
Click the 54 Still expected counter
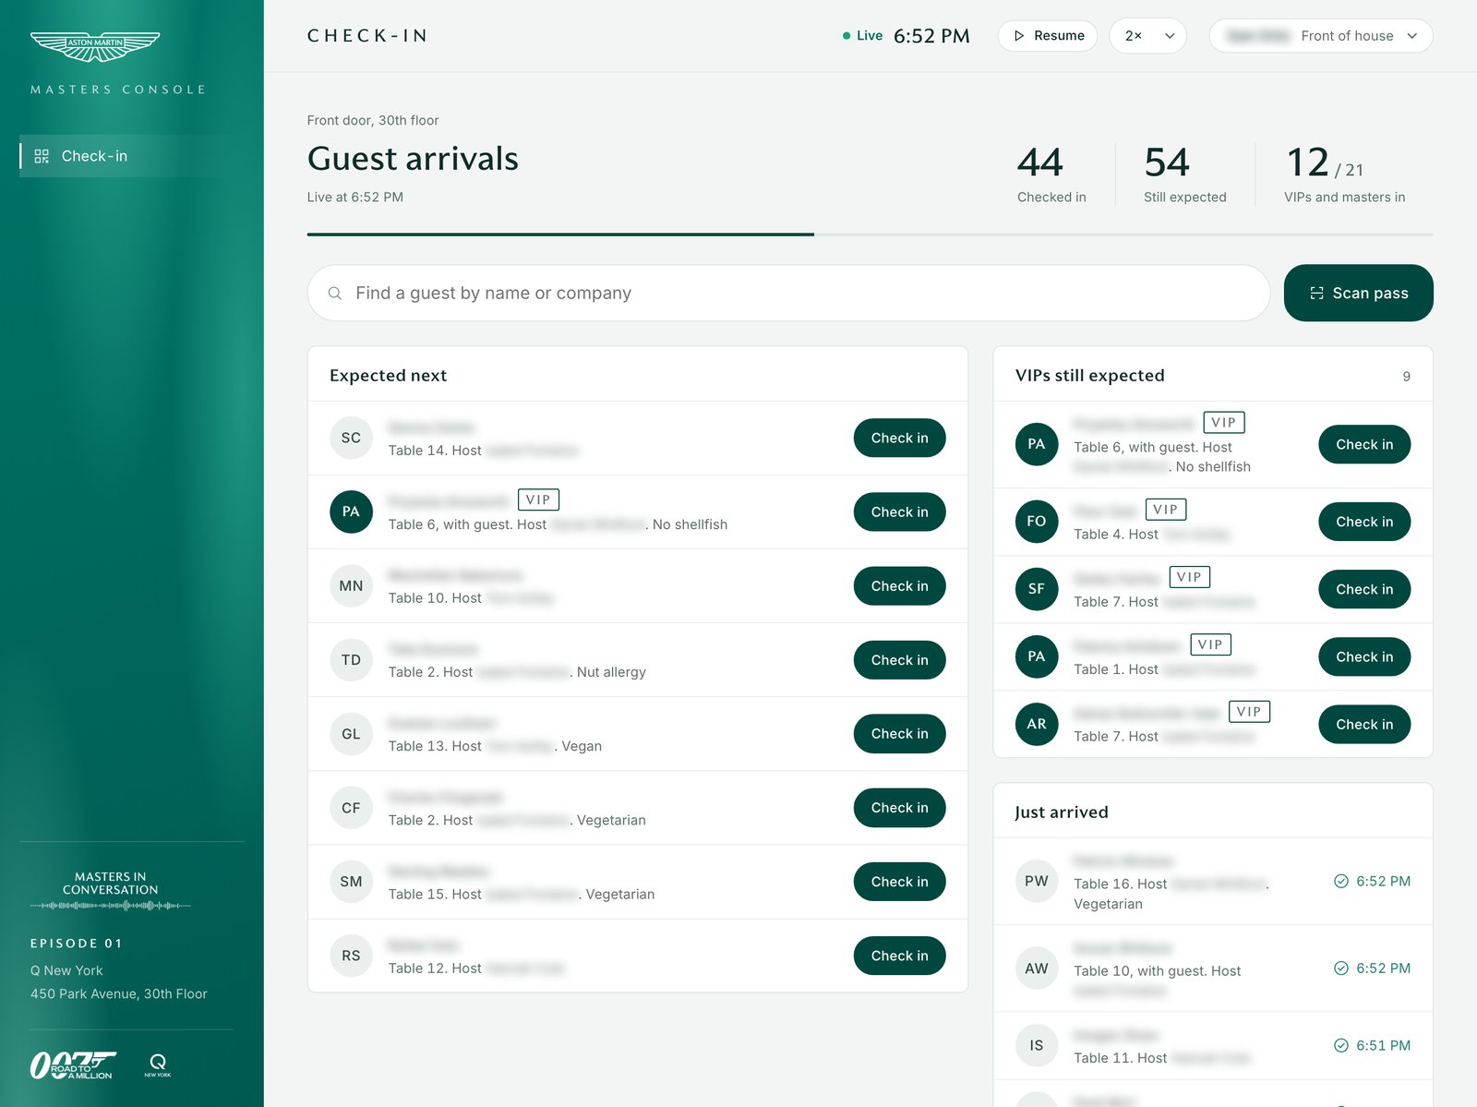(x=1185, y=174)
